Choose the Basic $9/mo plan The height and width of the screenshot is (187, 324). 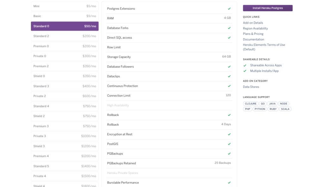point(65,16)
